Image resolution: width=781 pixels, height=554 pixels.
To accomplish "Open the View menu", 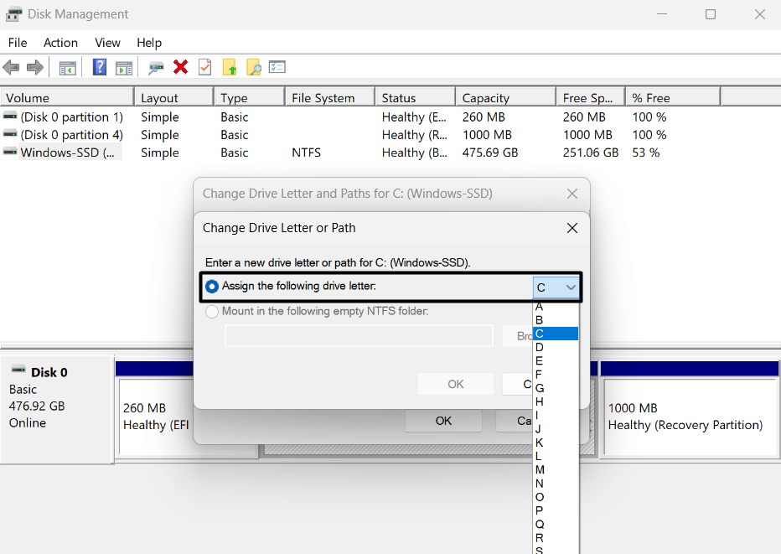I will 107,43.
